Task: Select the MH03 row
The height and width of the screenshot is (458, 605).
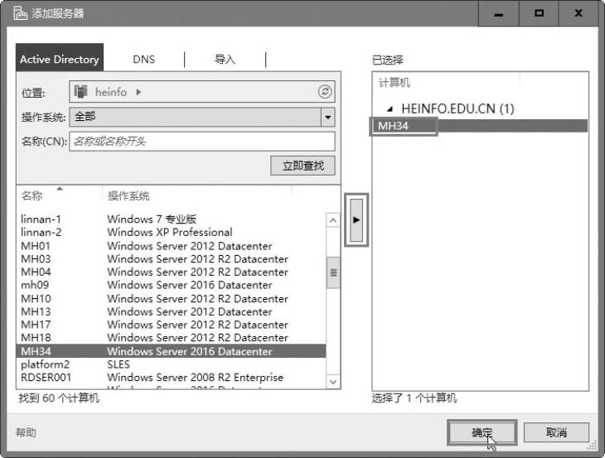Action: click(171, 258)
